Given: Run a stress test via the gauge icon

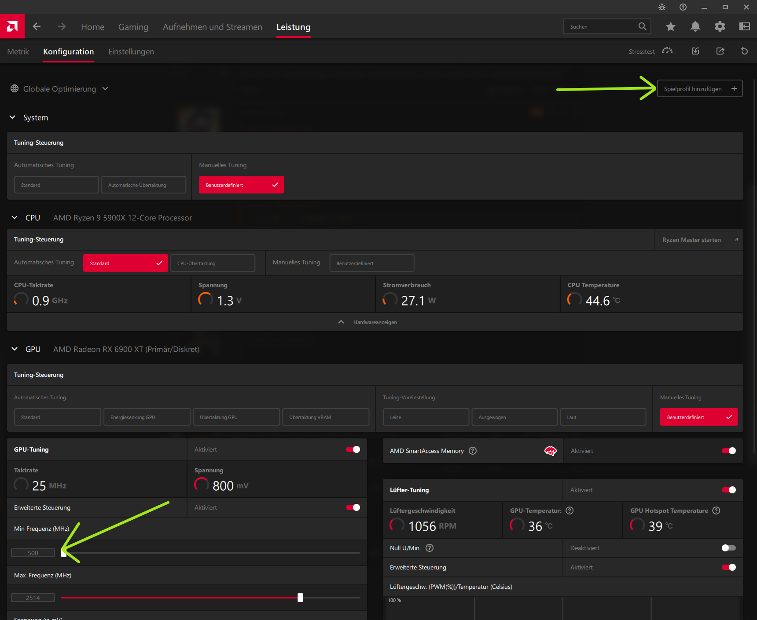Looking at the screenshot, I should [x=667, y=51].
